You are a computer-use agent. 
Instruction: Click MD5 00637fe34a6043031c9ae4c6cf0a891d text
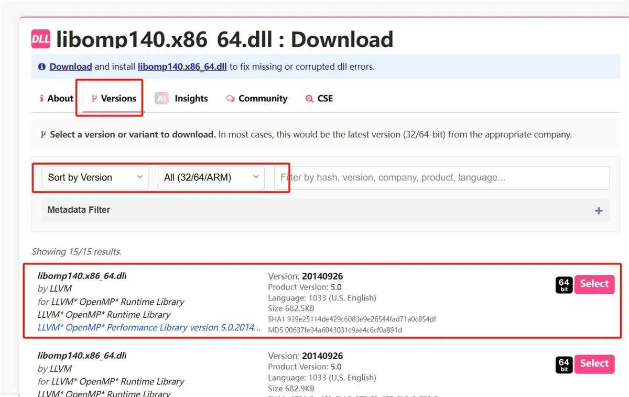coord(335,330)
